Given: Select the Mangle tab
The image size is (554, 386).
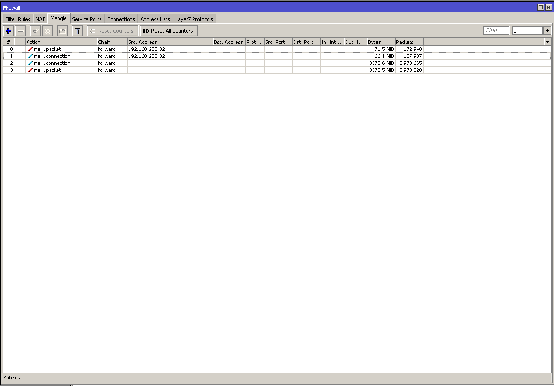Looking at the screenshot, I should tap(58, 18).
